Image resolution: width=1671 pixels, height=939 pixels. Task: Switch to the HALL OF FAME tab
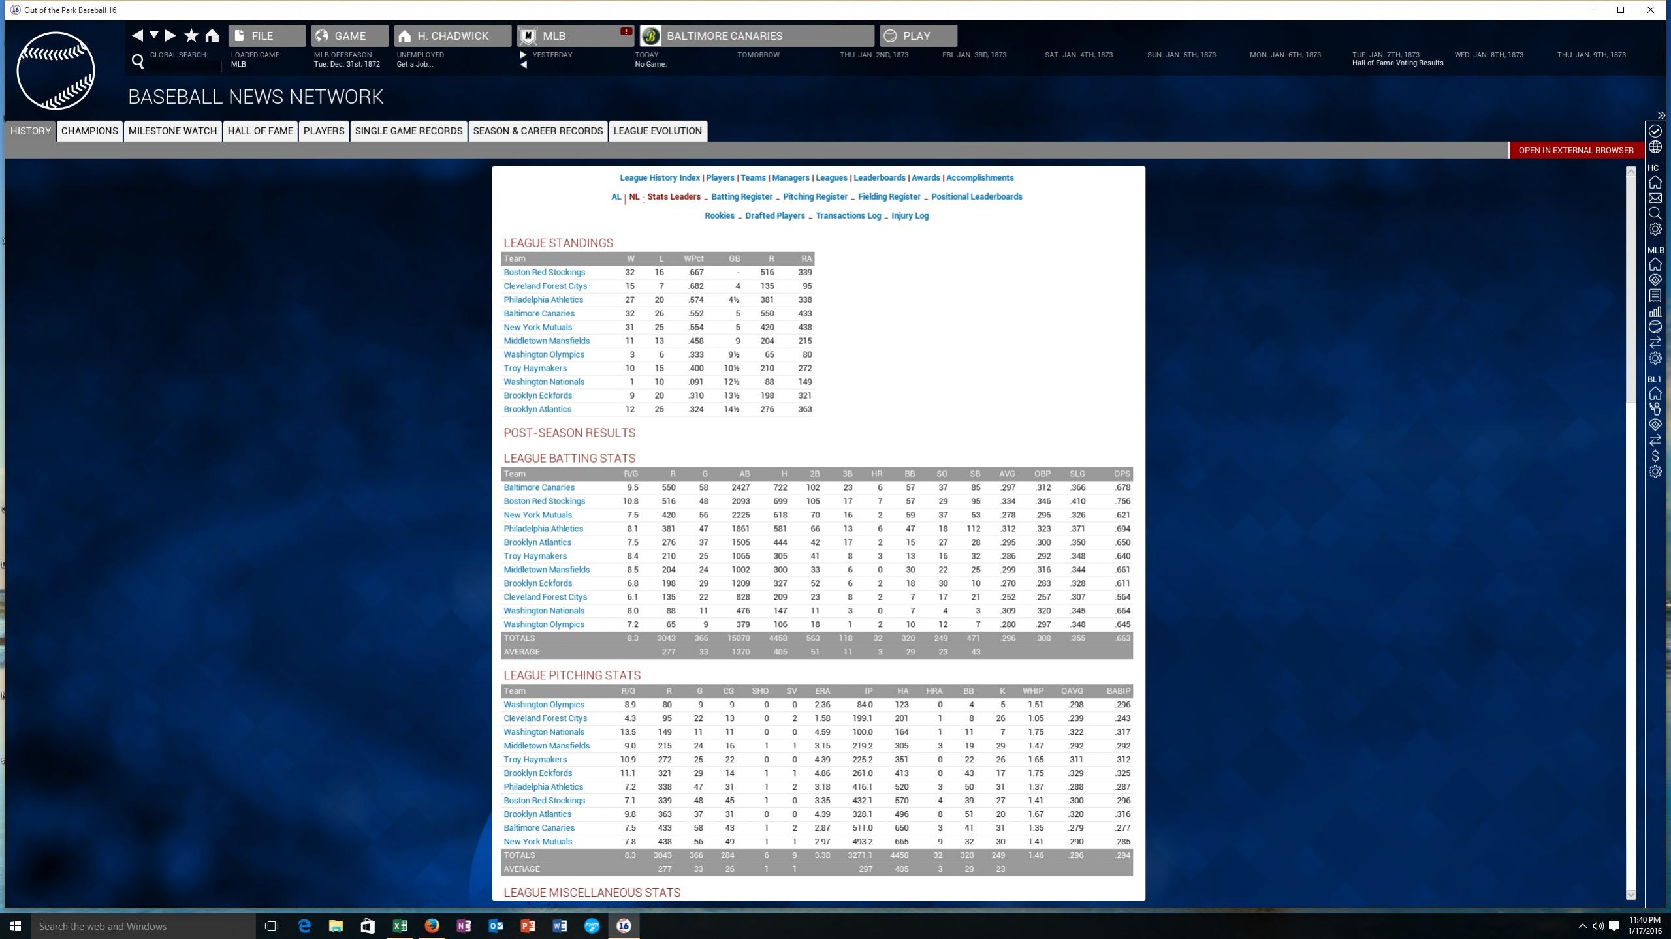[260, 131]
